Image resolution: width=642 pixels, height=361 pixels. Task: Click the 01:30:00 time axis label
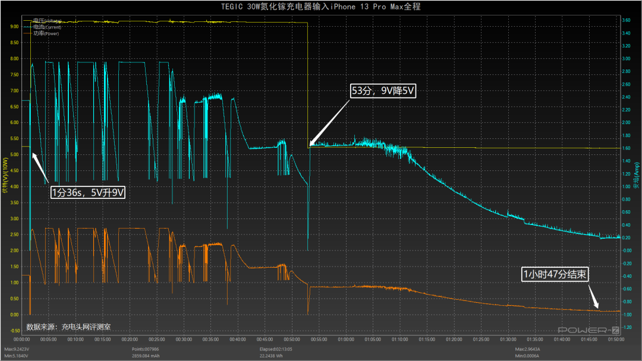click(508, 340)
